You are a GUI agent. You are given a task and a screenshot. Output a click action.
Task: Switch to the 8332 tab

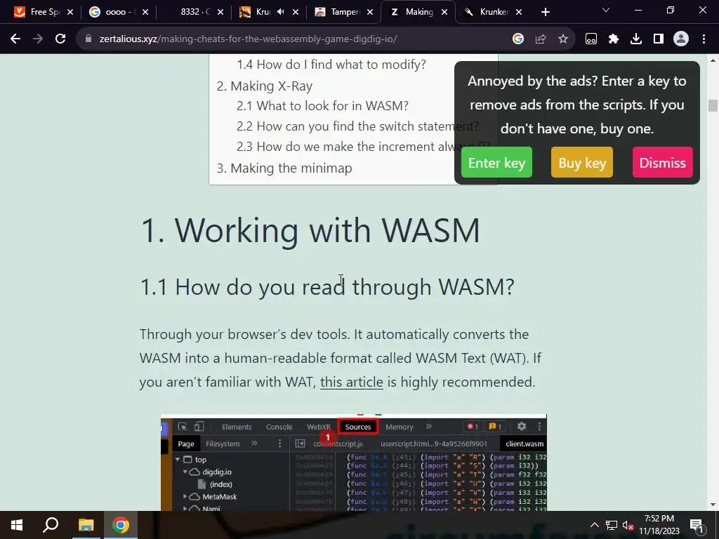[x=195, y=13]
